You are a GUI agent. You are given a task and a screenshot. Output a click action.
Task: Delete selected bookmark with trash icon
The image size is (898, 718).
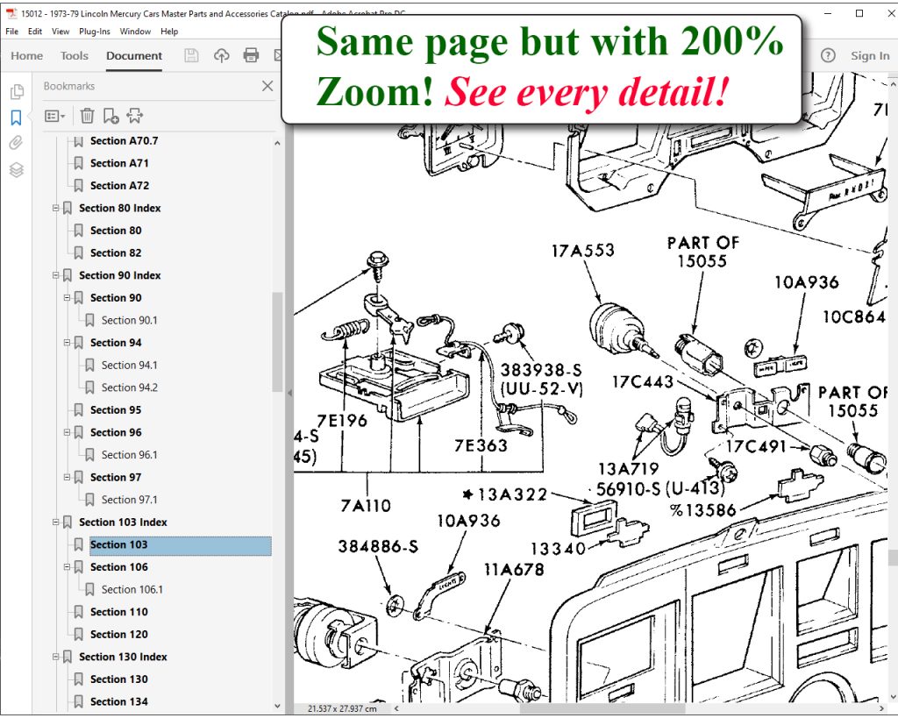pyautogui.click(x=87, y=117)
